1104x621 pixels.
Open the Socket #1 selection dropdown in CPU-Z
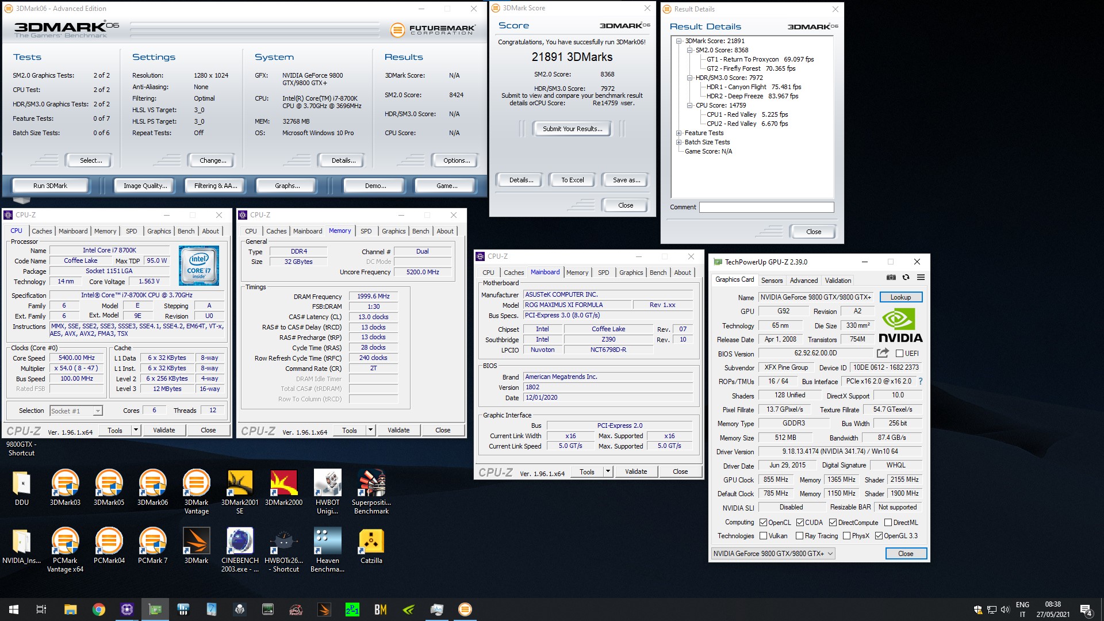pyautogui.click(x=76, y=411)
